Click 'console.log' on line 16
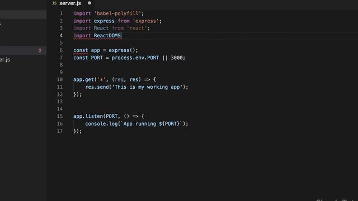The width and height of the screenshot is (358, 201). 101,124
